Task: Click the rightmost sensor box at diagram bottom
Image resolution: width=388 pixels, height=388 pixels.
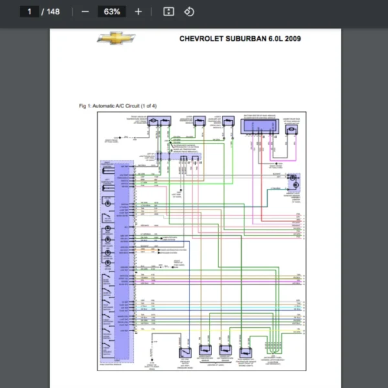Action: coord(246,353)
